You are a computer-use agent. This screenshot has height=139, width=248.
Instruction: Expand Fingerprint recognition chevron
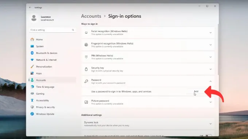(210, 45)
